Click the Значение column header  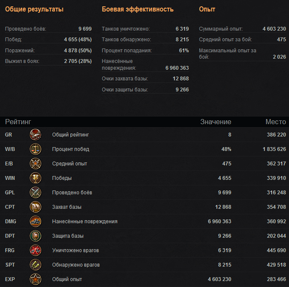[216, 122]
